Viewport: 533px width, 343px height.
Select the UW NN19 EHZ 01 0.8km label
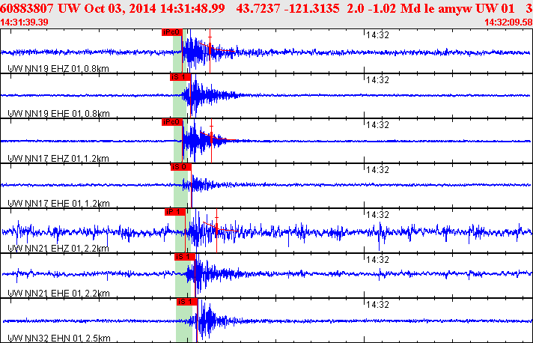58,69
